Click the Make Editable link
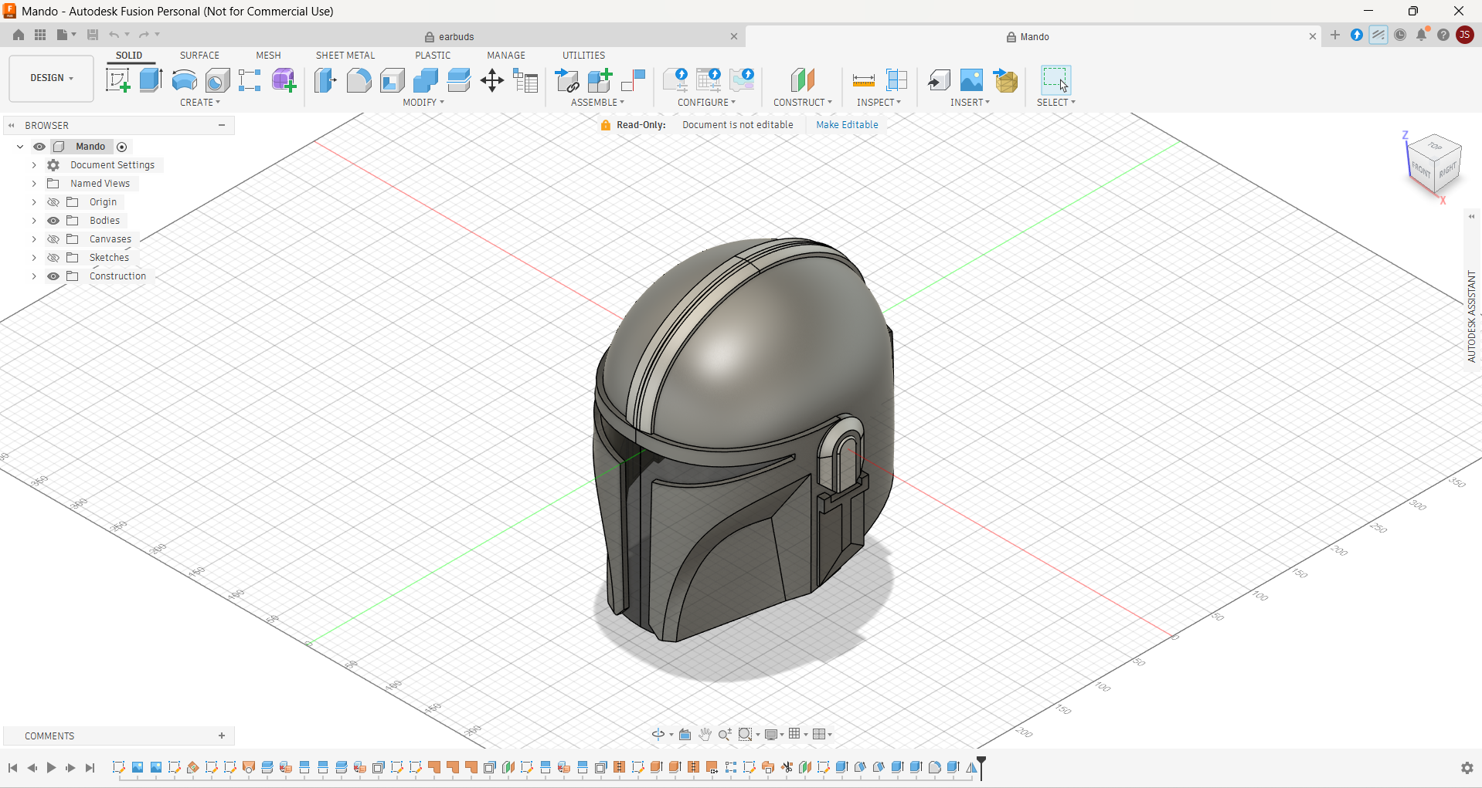The image size is (1482, 788). click(847, 125)
